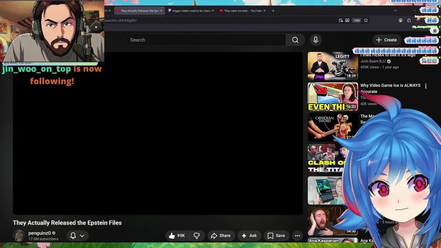Click '459K views • 1 year ago' text
This screenshot has height=248, width=441.
379,67
